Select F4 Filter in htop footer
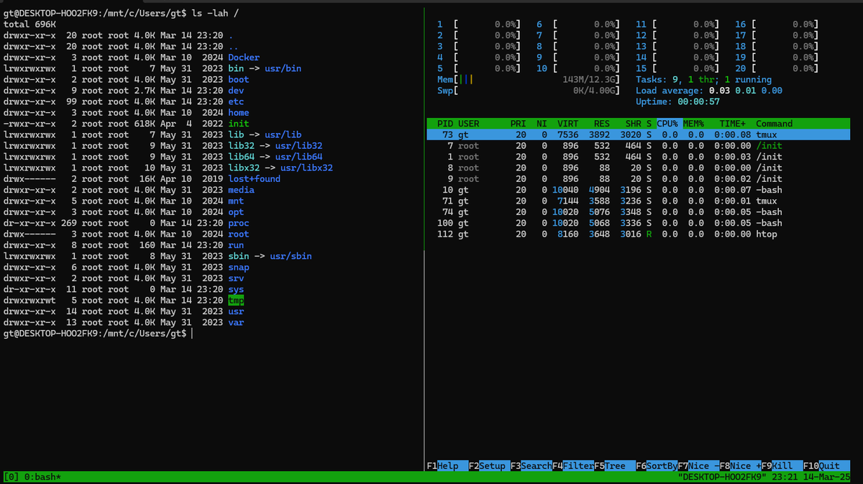 point(573,466)
